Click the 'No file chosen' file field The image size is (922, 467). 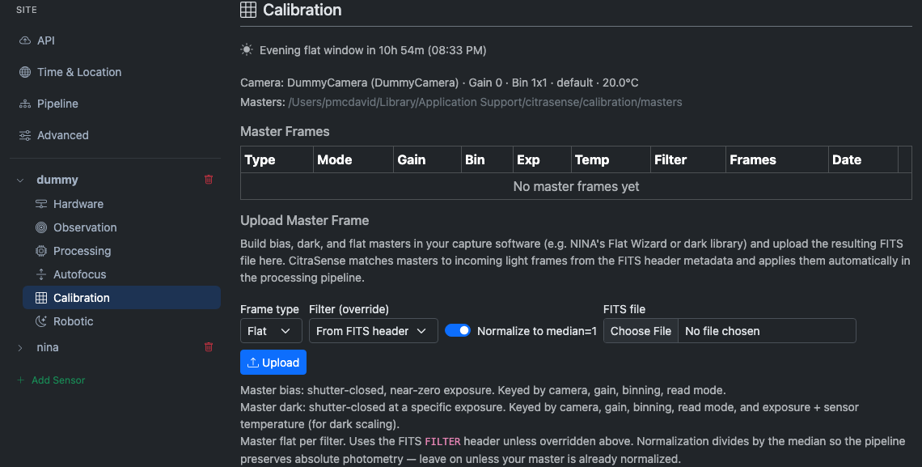767,330
